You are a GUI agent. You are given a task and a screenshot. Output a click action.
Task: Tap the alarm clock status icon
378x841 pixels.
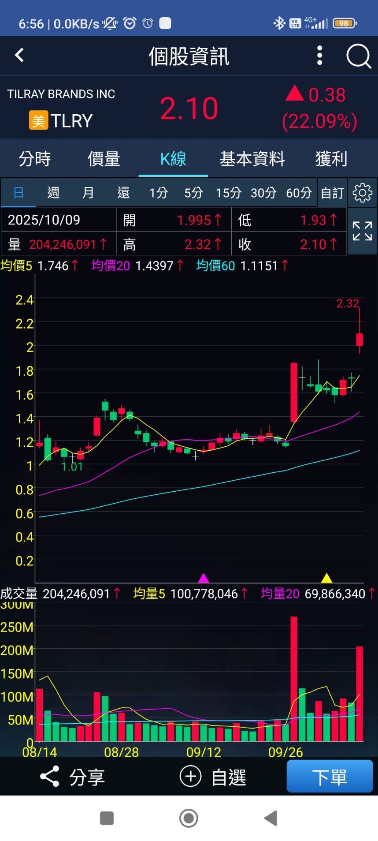[x=130, y=23]
